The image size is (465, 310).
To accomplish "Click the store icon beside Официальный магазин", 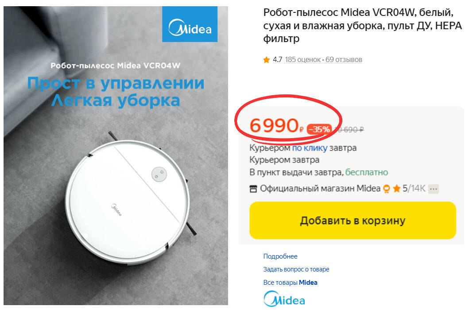I will click(253, 189).
